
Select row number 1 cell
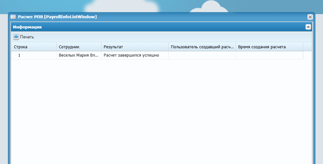34,55
